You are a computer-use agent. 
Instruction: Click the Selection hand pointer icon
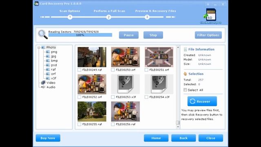point(185,73)
